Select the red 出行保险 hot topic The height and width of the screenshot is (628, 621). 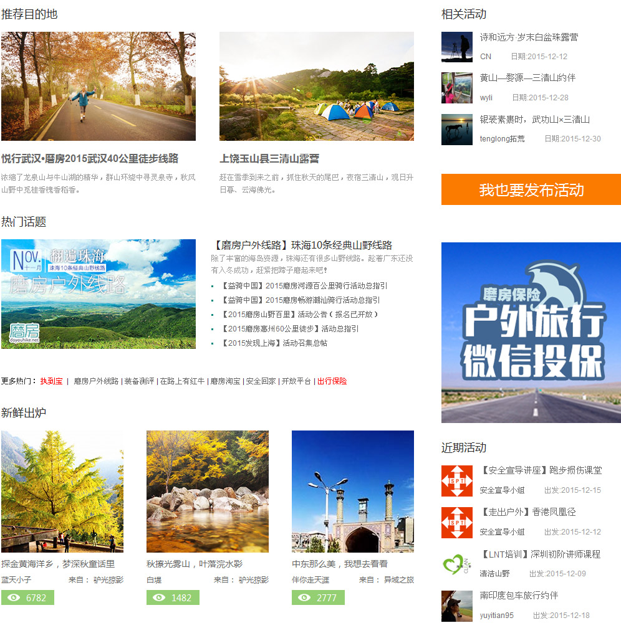point(332,381)
